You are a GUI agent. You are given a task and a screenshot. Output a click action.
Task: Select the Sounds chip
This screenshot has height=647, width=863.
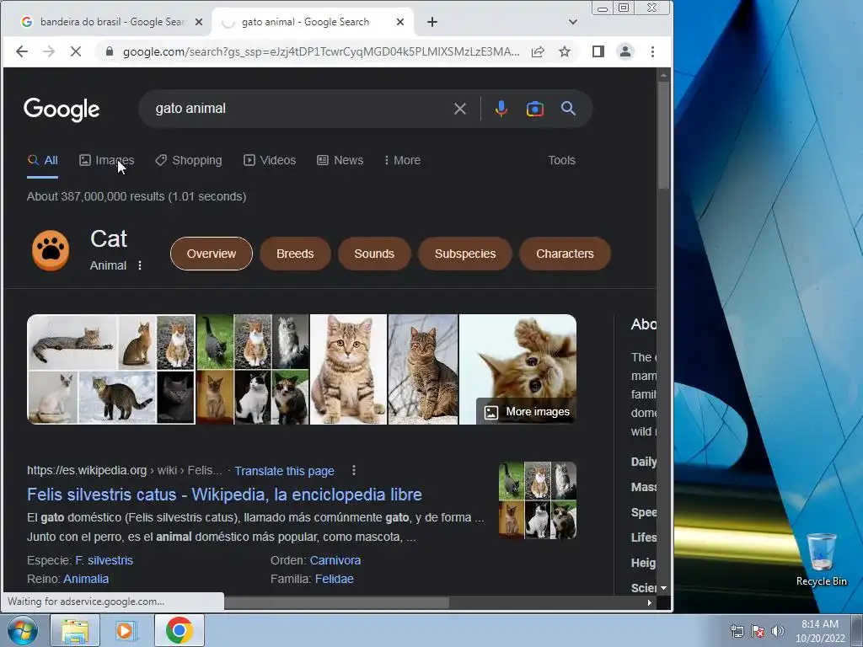(x=374, y=254)
